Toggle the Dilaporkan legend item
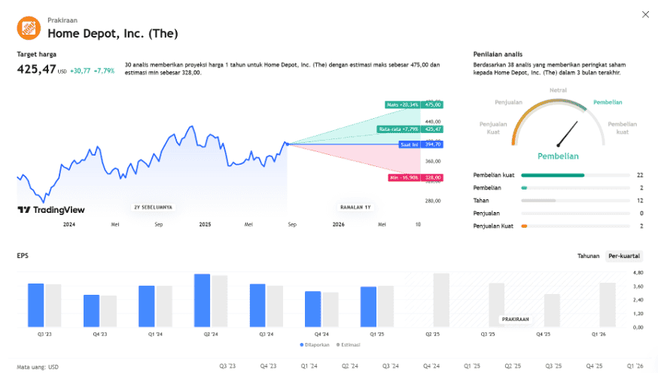The width and height of the screenshot is (658, 373). (x=318, y=344)
